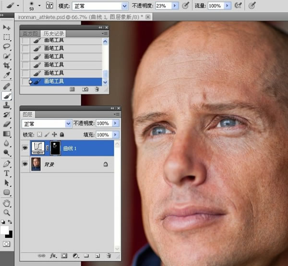
Task: Click the Zoom tool in toolbox
Action: pyautogui.click(x=7, y=212)
